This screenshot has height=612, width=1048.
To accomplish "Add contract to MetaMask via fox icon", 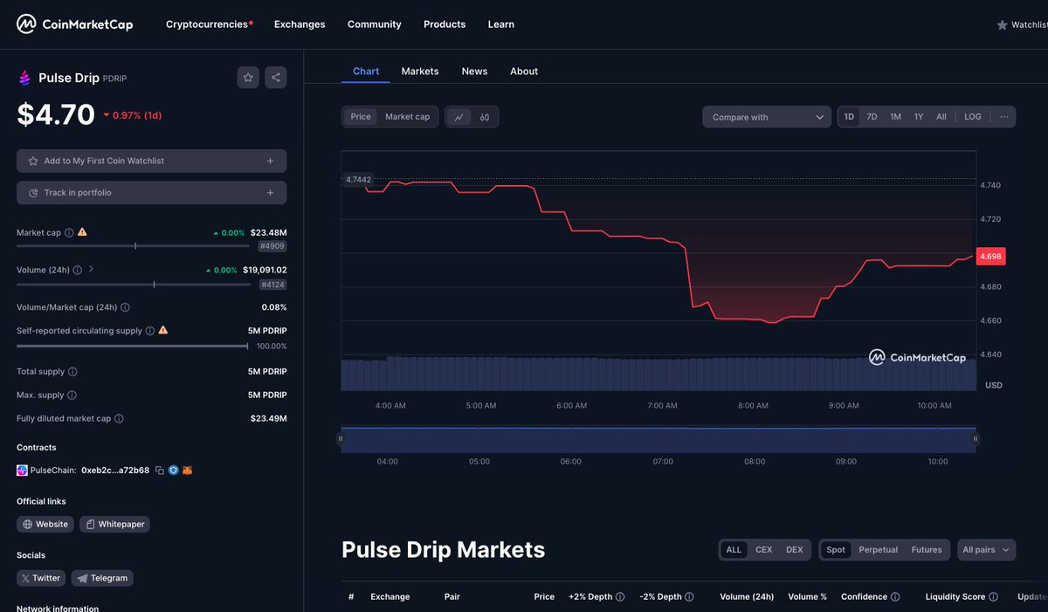I will [x=187, y=471].
